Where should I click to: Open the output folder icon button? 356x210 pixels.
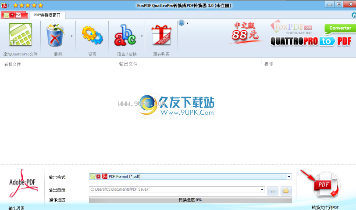pos(286,191)
